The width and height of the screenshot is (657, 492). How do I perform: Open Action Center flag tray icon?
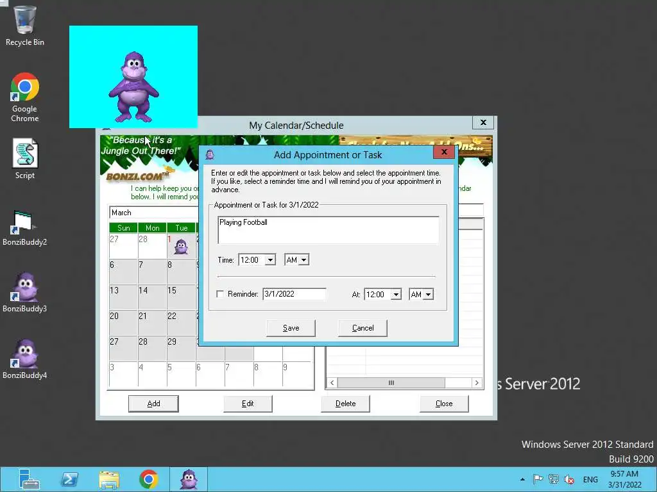[538, 479]
